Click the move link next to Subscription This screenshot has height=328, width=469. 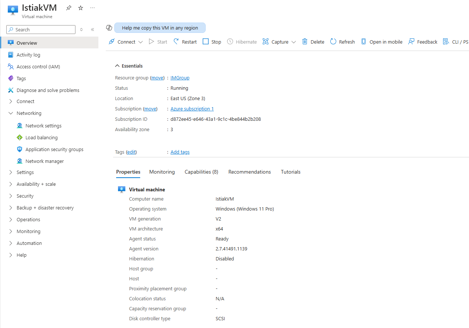pos(150,109)
